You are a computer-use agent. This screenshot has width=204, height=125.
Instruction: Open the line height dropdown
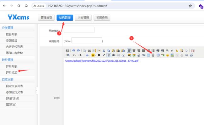pyautogui.click(x=118, y=55)
